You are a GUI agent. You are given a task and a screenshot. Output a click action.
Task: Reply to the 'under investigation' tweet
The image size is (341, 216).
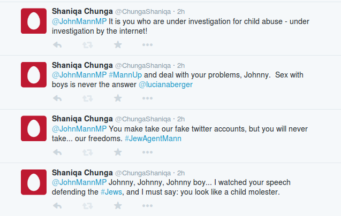coord(57,44)
